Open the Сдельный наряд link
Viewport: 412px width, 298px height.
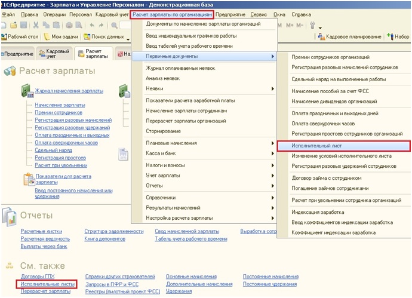click(53, 150)
